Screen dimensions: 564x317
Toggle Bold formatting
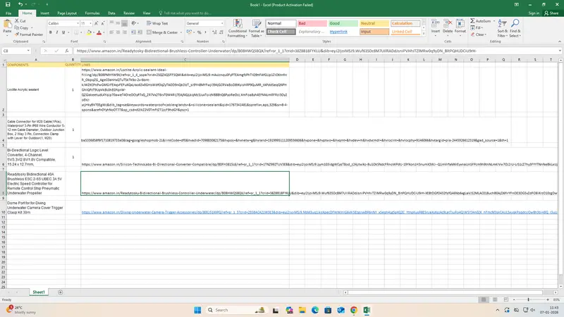(50, 32)
